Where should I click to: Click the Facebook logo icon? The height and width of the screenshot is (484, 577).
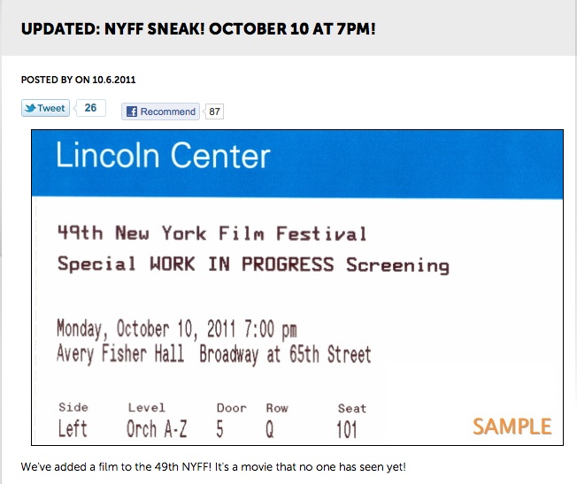pos(132,111)
